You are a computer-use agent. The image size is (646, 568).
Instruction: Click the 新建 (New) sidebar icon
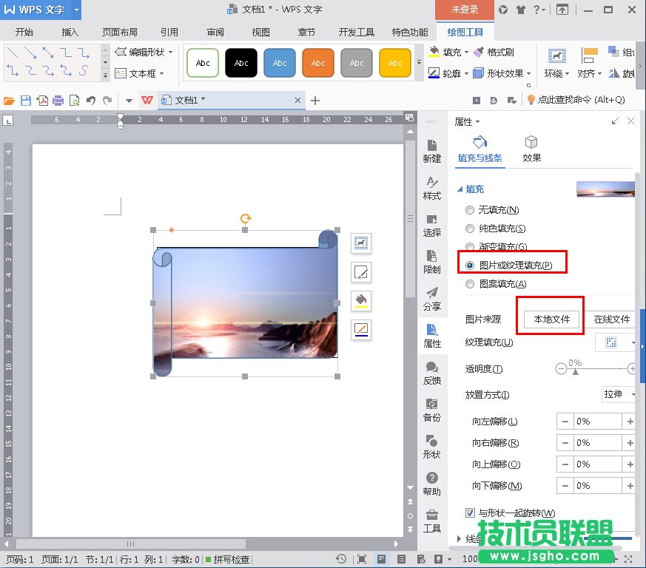(x=432, y=150)
